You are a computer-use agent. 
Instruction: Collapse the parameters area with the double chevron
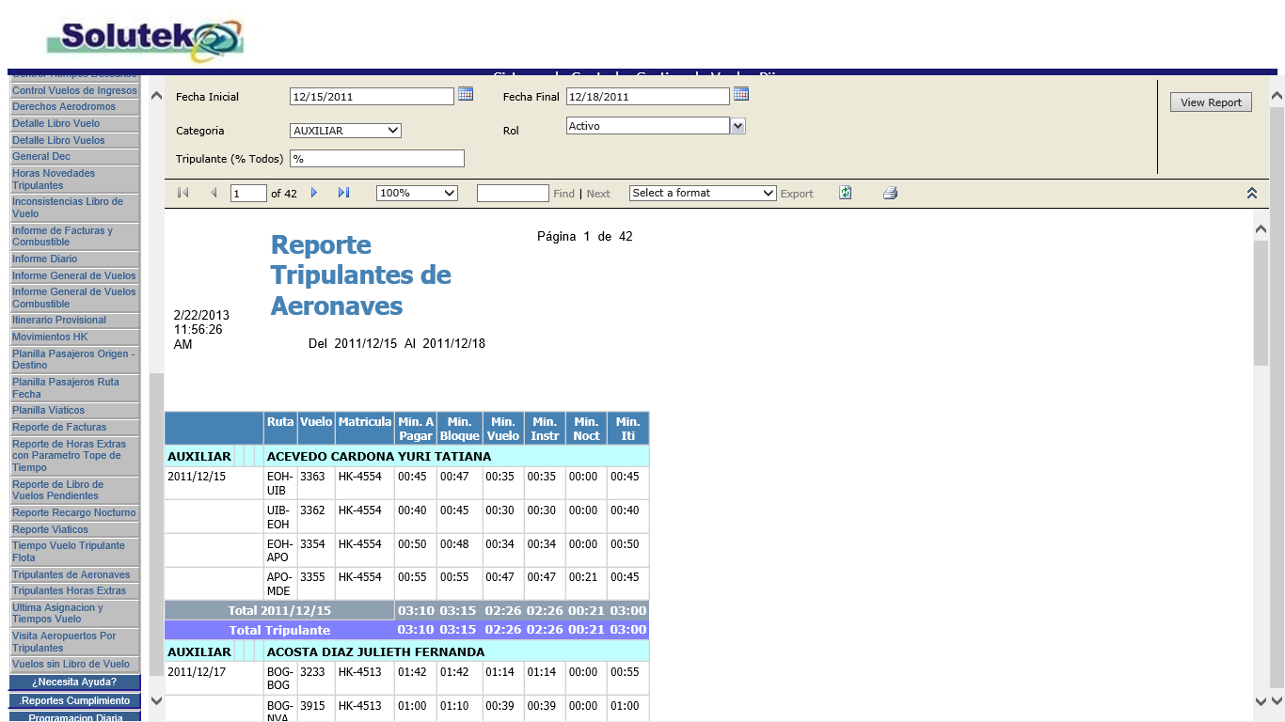point(1252,193)
